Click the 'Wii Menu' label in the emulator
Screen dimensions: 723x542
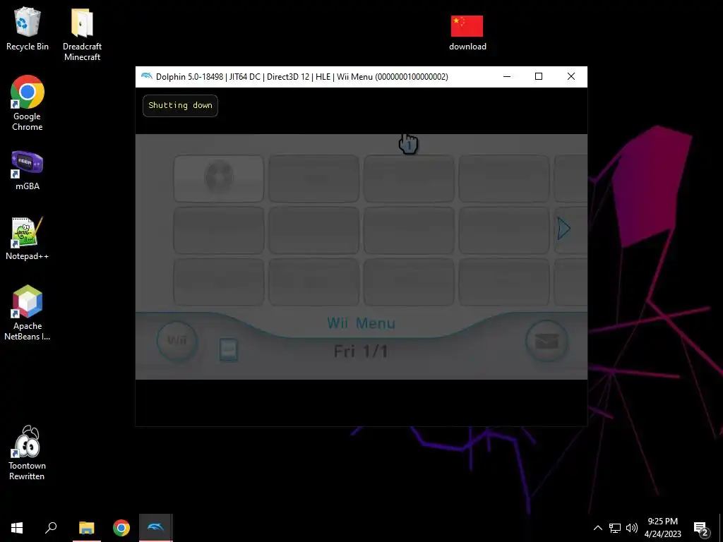pyautogui.click(x=361, y=323)
